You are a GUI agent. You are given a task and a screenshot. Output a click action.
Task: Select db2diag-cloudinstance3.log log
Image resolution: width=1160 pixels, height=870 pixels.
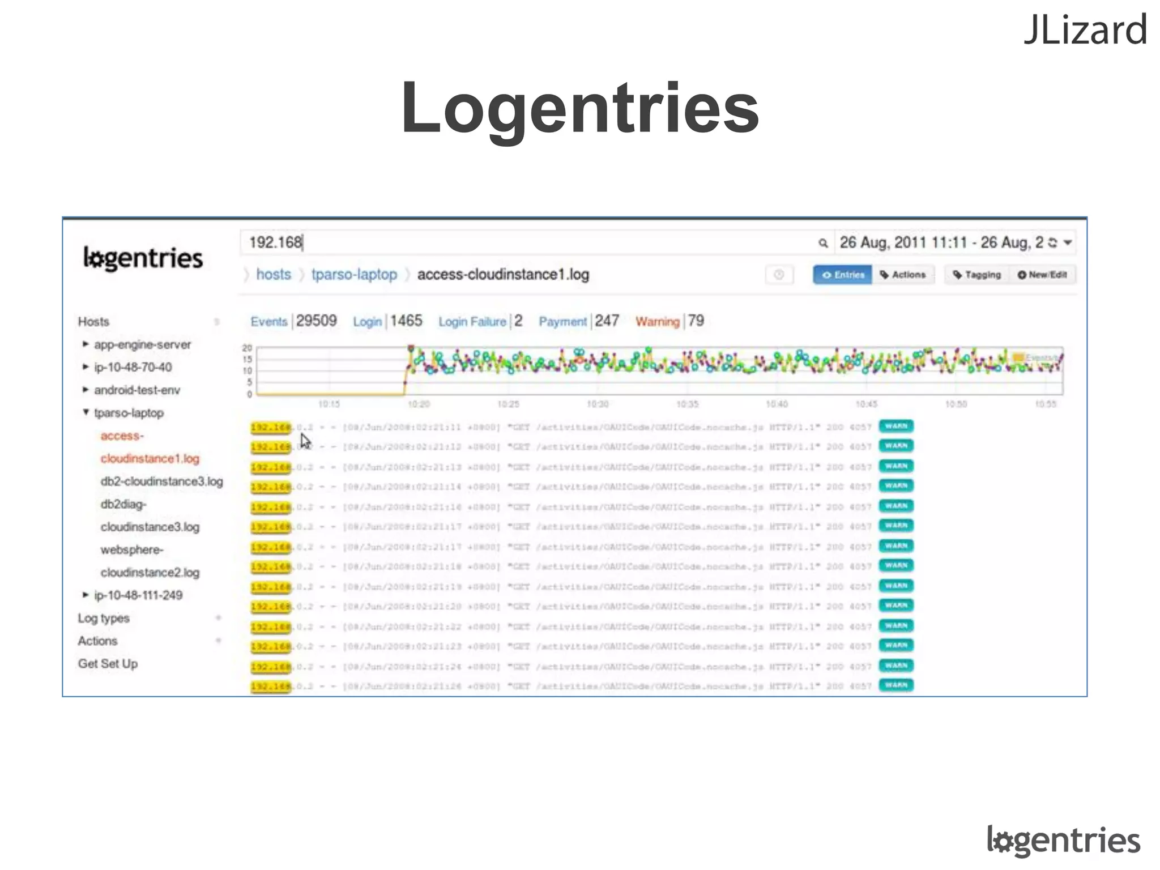click(150, 515)
